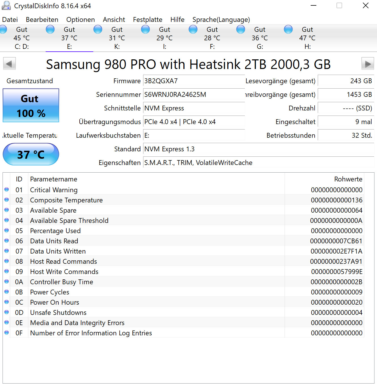Click the Eingeschaltet value 9 mal
The width and height of the screenshot is (377, 385).
tap(346, 122)
